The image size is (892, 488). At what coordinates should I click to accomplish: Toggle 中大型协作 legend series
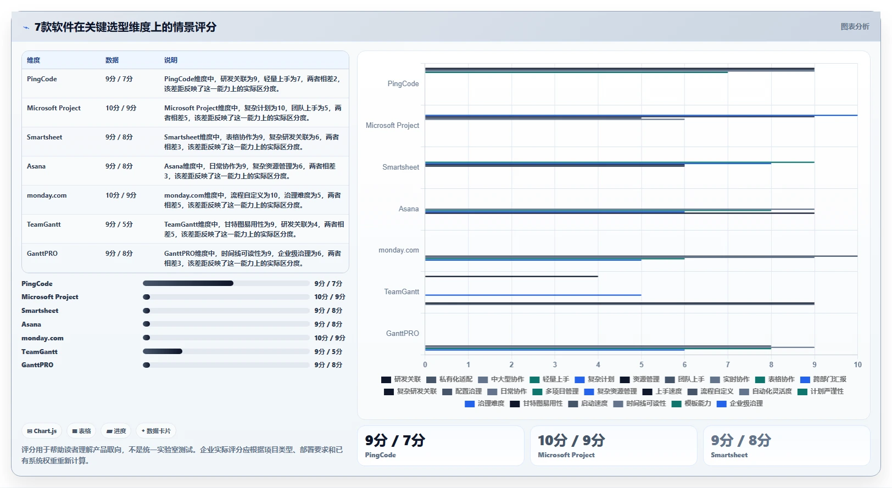(501, 379)
